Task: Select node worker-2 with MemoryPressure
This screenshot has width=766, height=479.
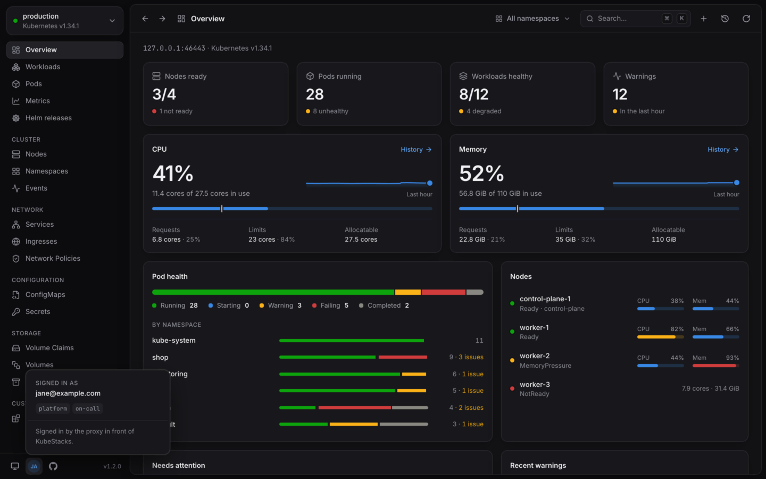Action: (625, 361)
